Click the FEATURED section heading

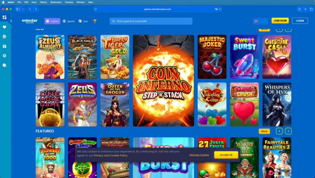tap(45, 131)
